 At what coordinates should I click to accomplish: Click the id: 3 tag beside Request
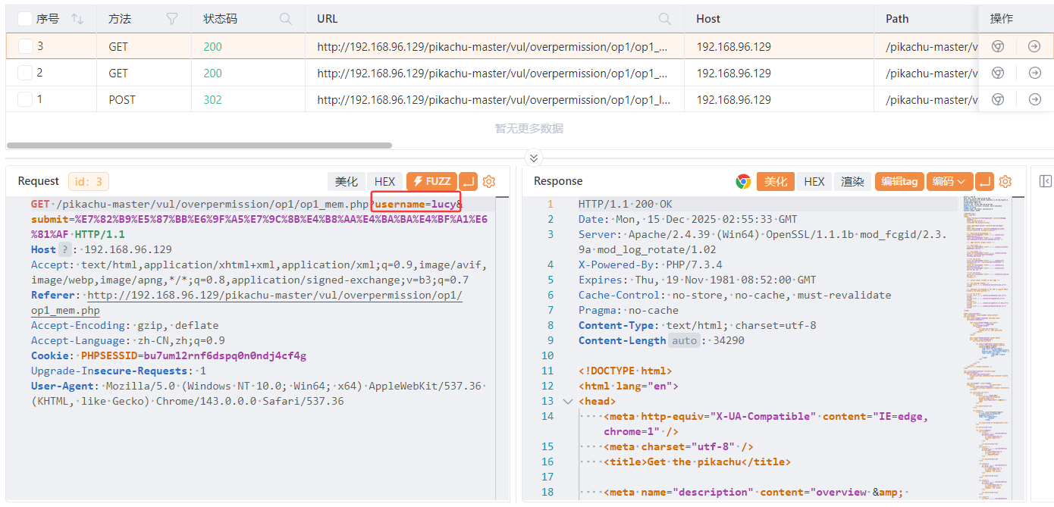tap(89, 181)
